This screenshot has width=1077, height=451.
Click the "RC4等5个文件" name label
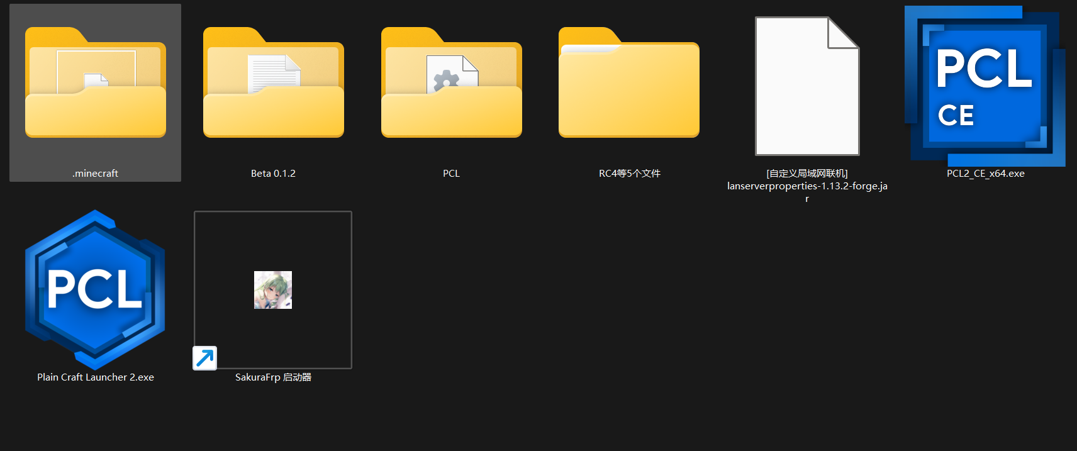(x=629, y=174)
